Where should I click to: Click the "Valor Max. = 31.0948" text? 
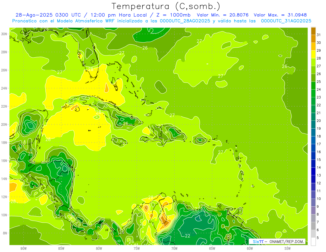tap(280, 15)
